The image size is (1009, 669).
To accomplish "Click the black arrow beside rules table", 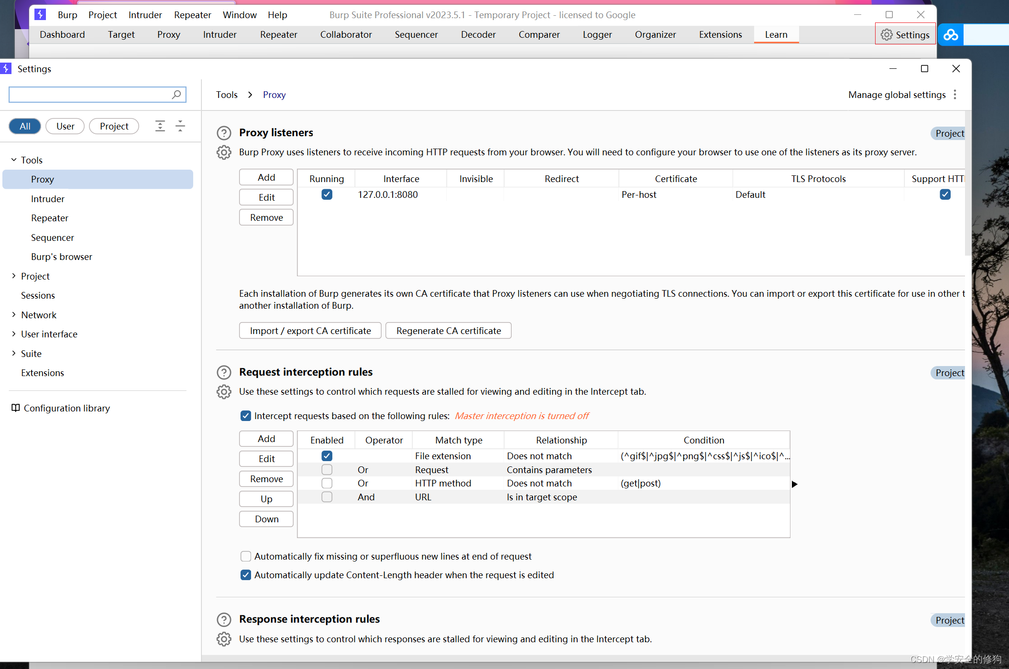I will pos(794,484).
